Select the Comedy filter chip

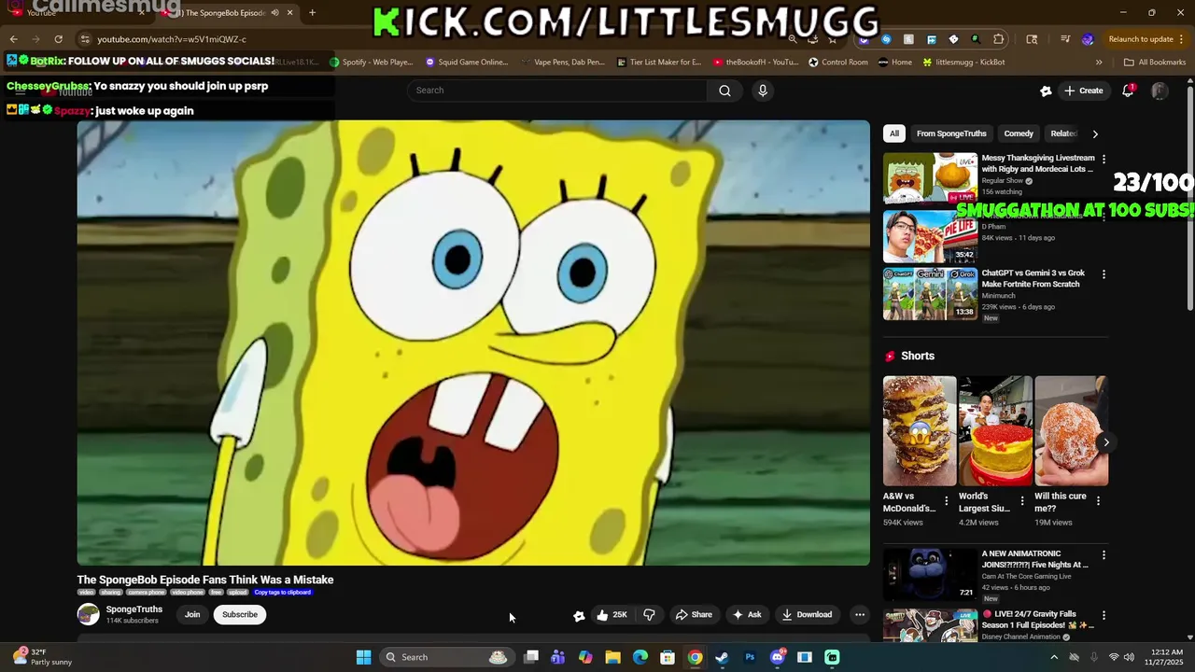pyautogui.click(x=1019, y=133)
